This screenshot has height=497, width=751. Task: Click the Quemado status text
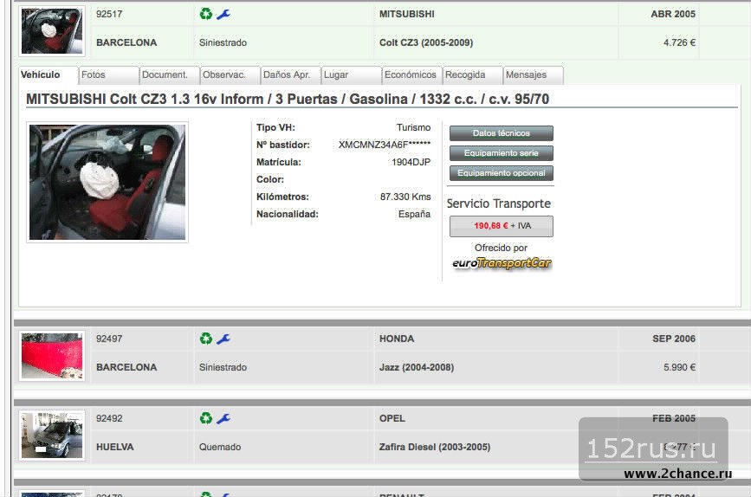pyautogui.click(x=220, y=447)
